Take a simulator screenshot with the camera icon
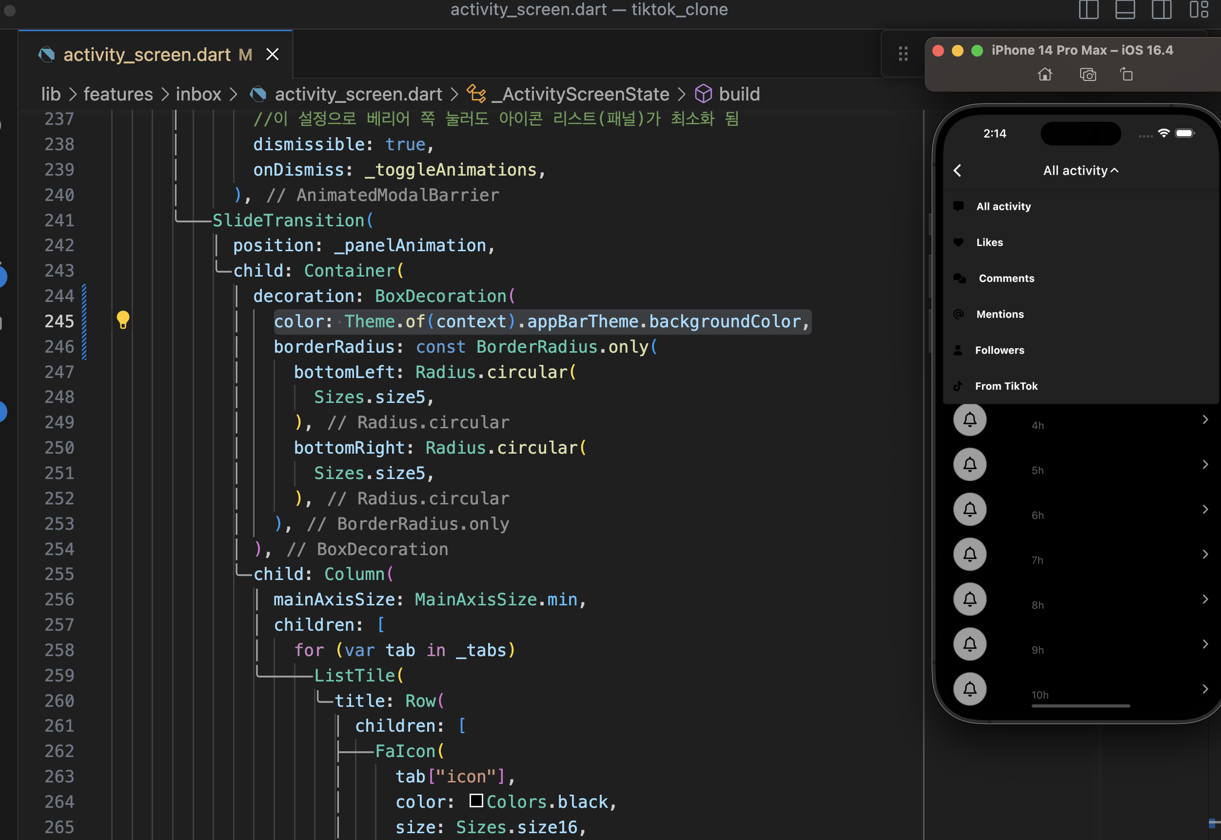Image resolution: width=1221 pixels, height=840 pixels. point(1087,75)
